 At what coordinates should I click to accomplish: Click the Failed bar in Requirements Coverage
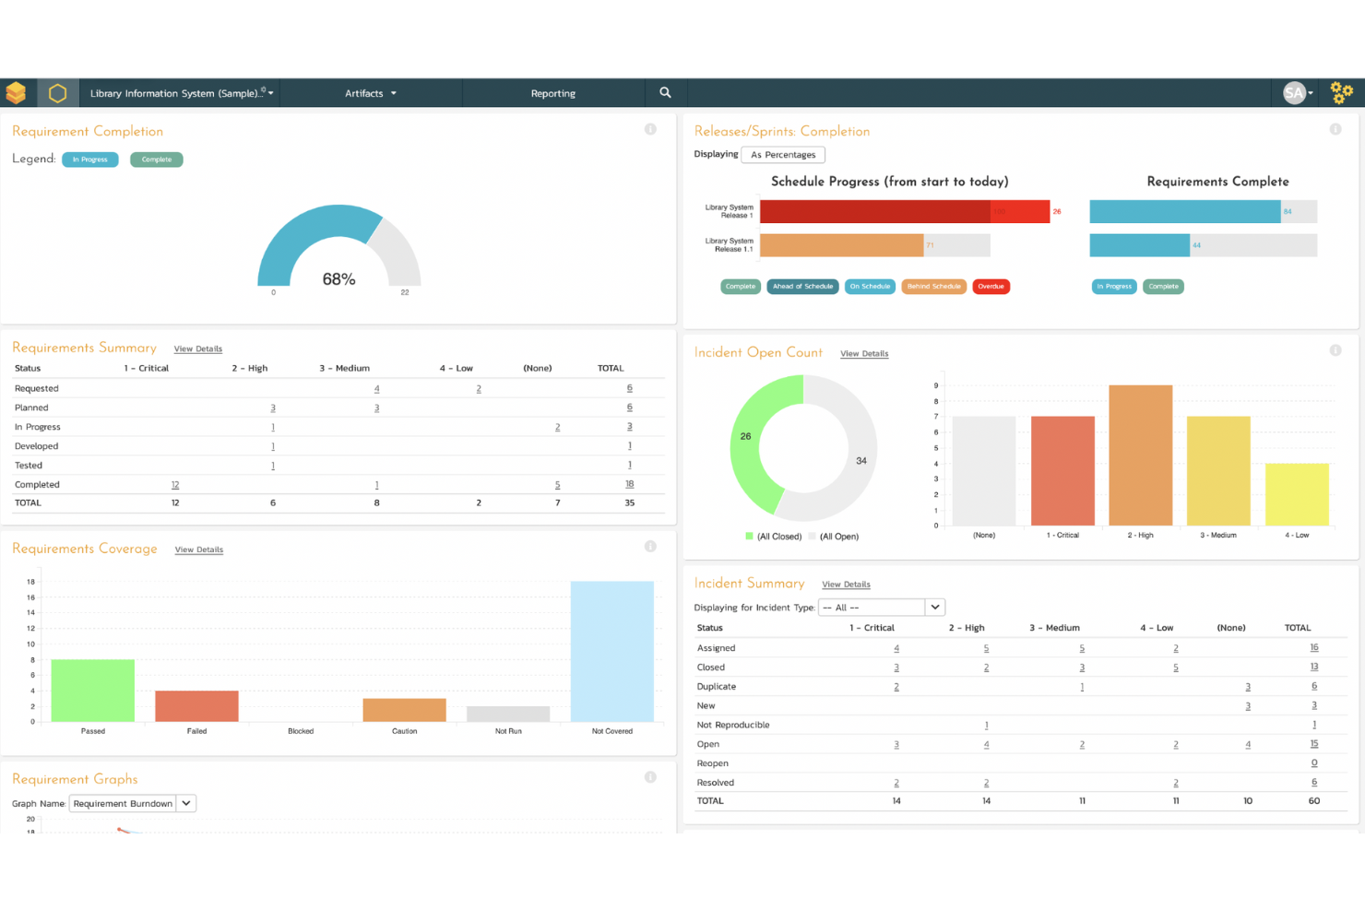(x=196, y=706)
